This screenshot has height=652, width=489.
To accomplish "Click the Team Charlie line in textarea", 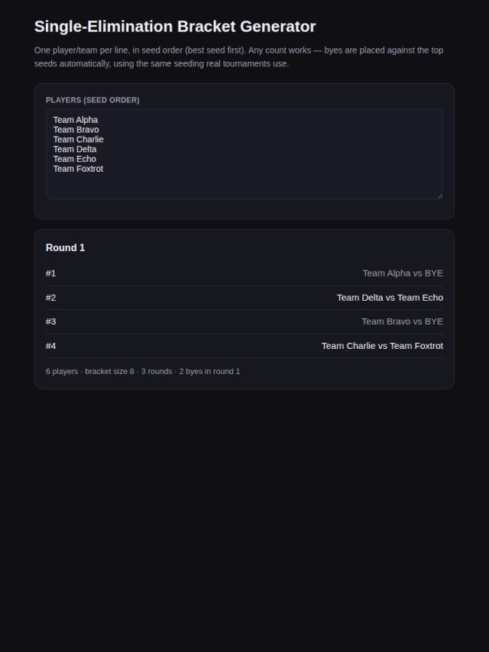I will point(78,139).
